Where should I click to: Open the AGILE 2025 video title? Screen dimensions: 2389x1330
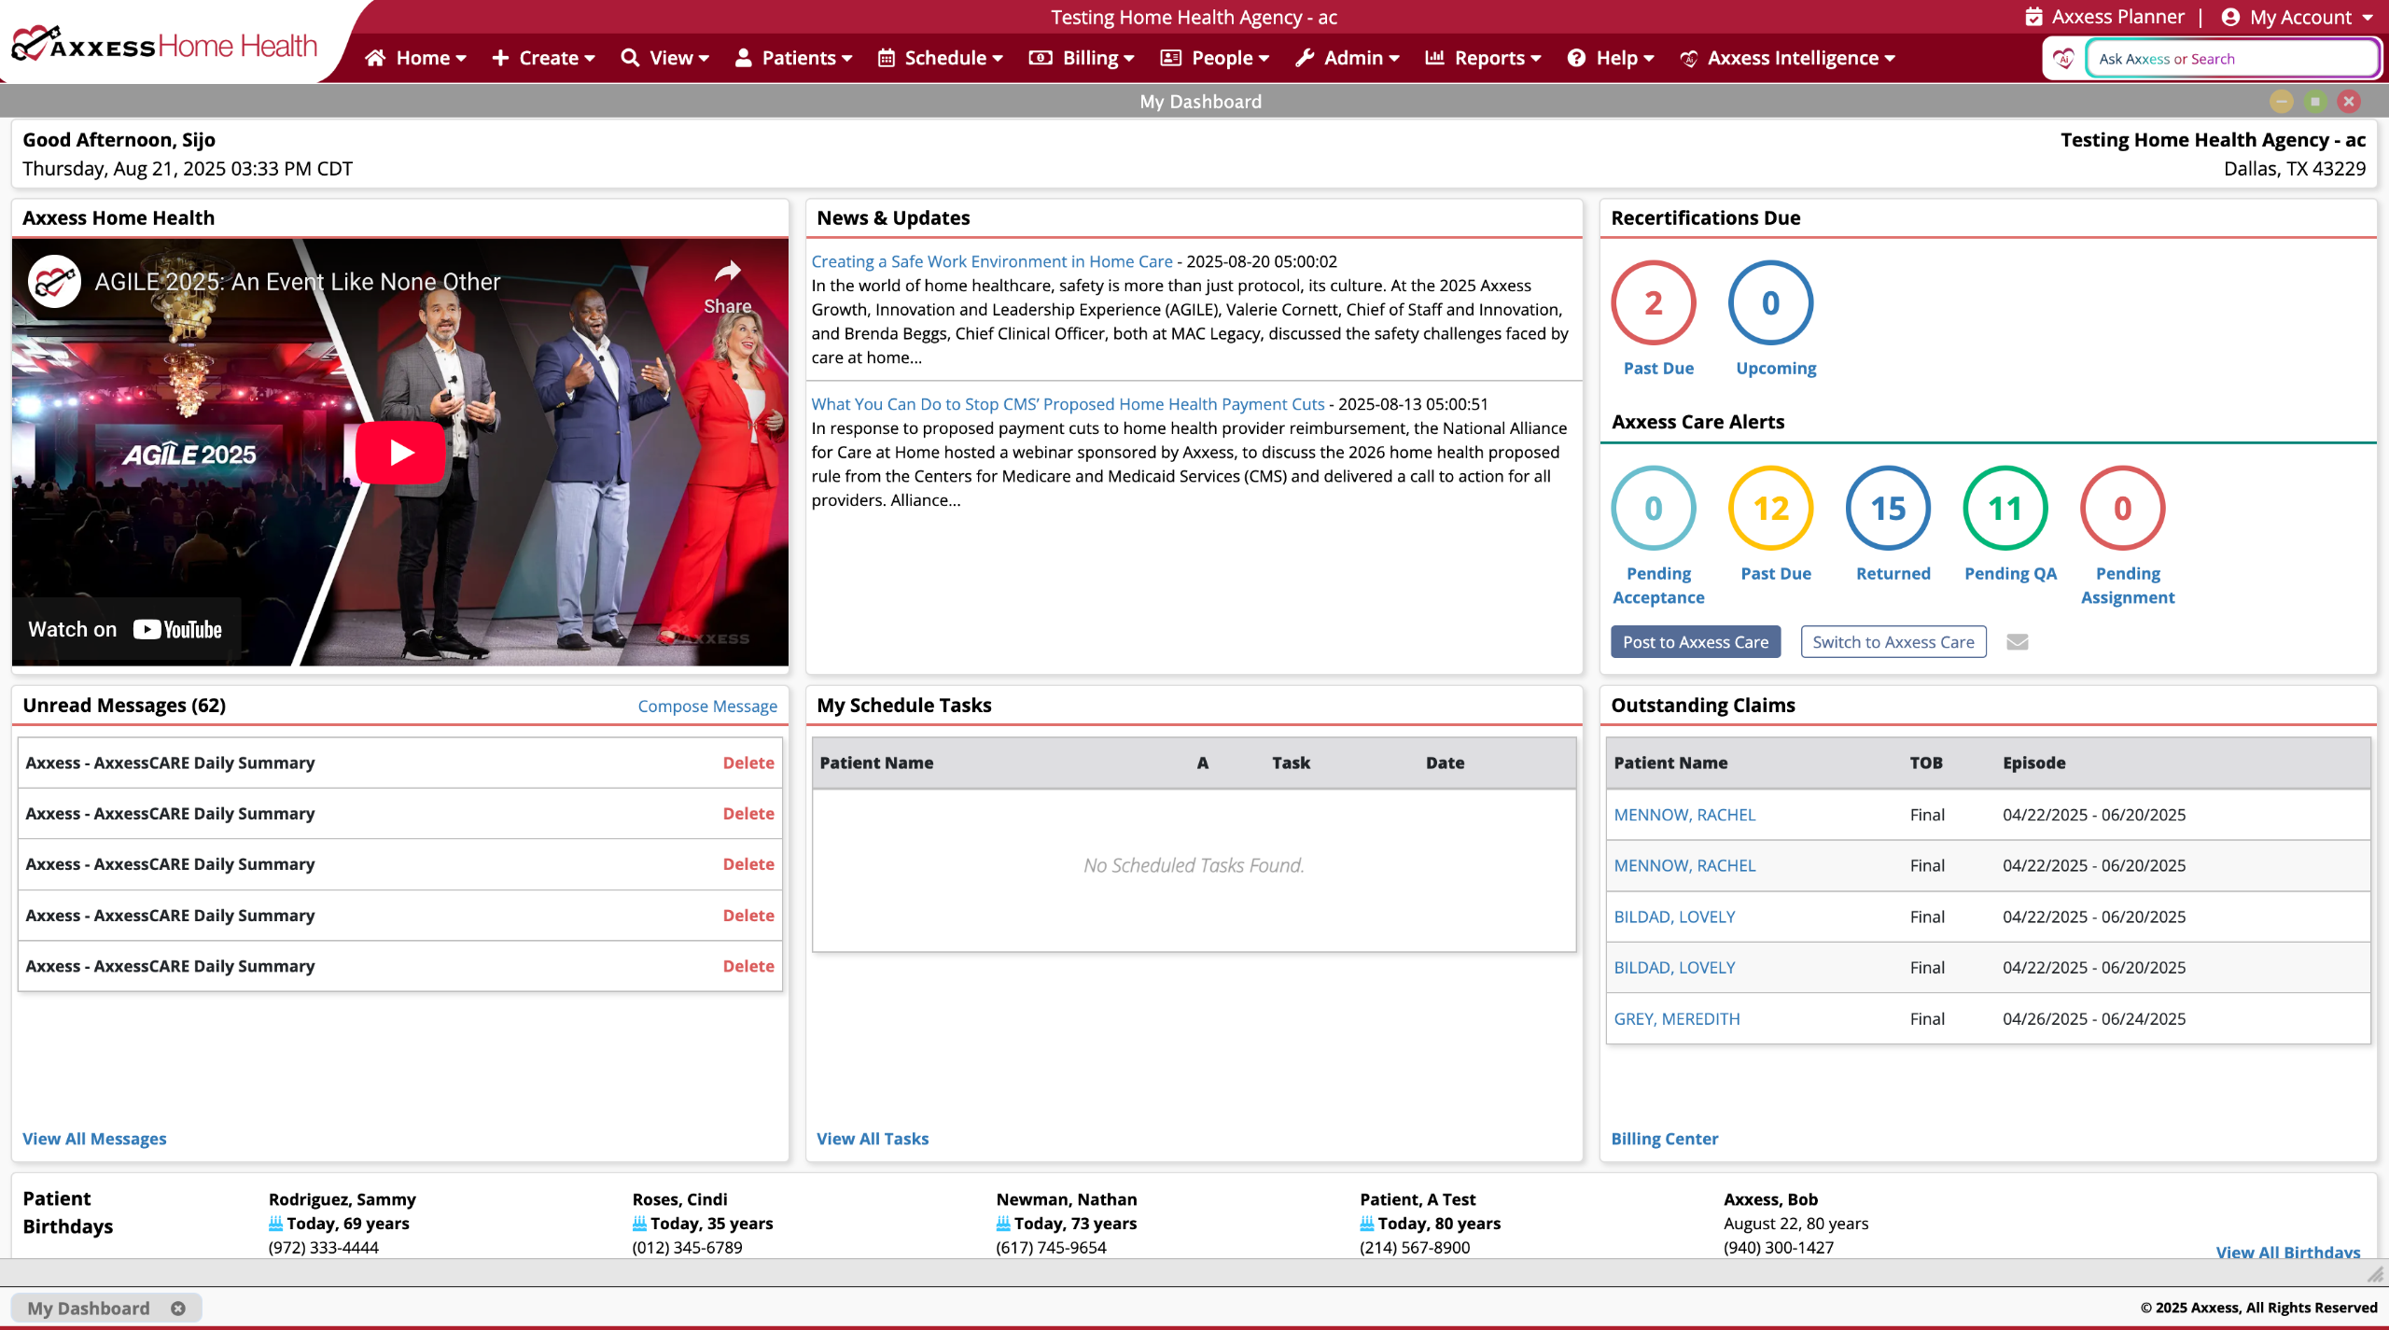click(x=298, y=282)
